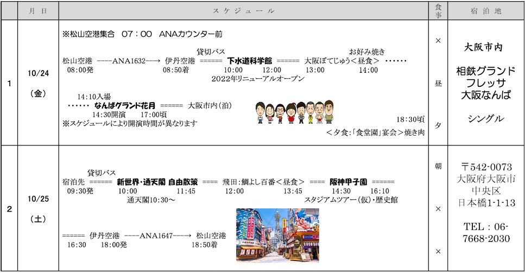The width and height of the screenshot is (525, 273).
Task: Click the ANA1632 flight text
Action: click(129, 61)
